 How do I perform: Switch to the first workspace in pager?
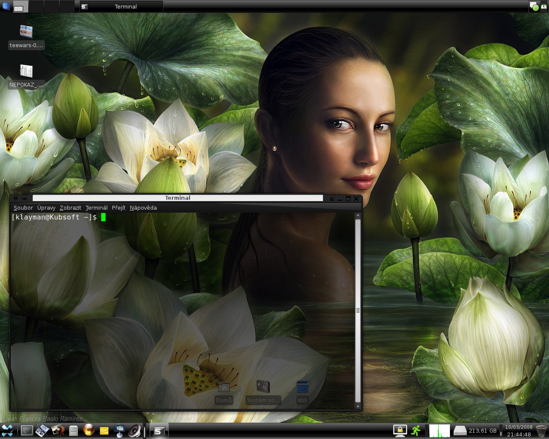point(21,6)
